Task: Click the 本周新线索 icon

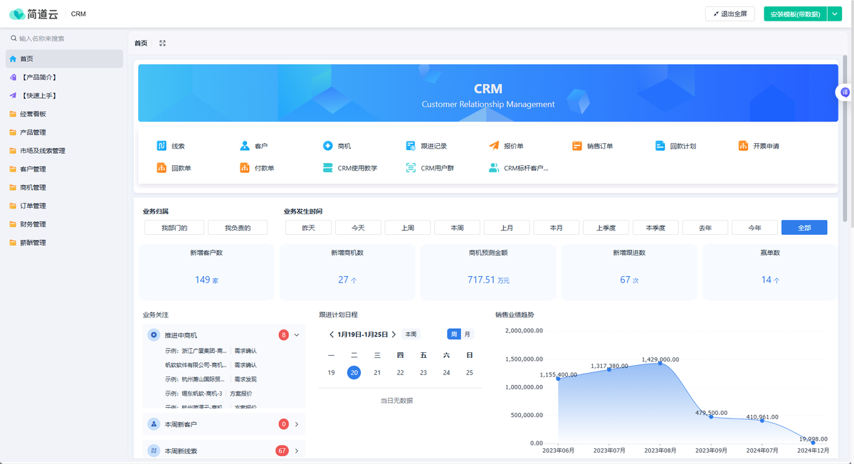Action: [154, 450]
